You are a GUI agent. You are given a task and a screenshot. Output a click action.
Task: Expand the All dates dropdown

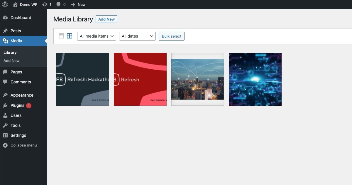pos(137,36)
